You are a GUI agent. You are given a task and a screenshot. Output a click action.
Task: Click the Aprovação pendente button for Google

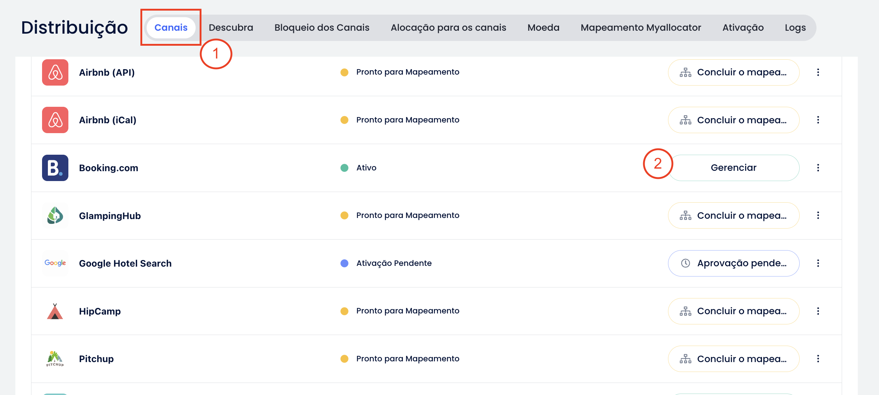click(733, 263)
